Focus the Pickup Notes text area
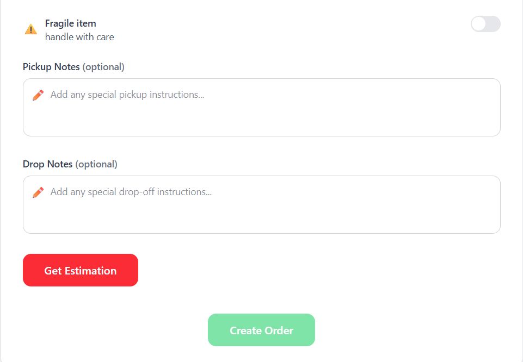Screen dimensions: 523x362 click(x=261, y=107)
